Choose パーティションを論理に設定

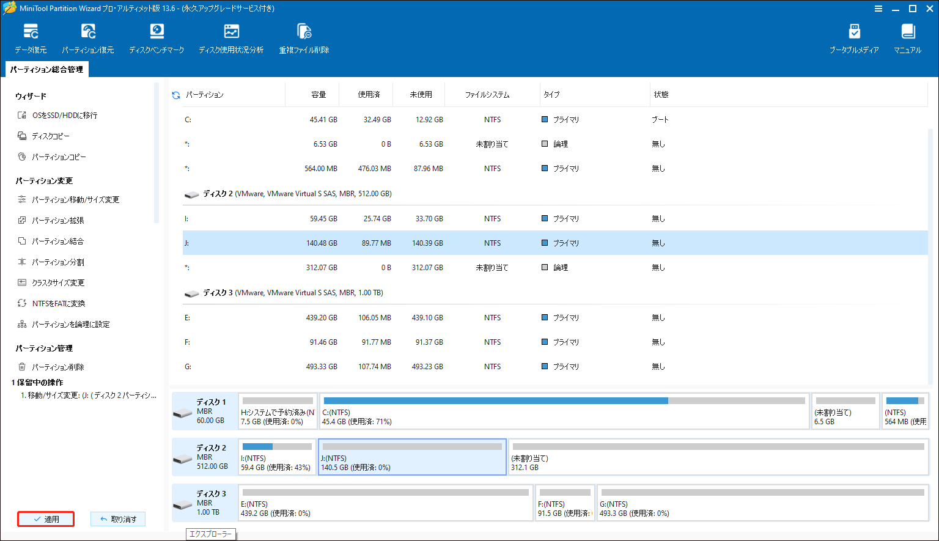pos(64,324)
